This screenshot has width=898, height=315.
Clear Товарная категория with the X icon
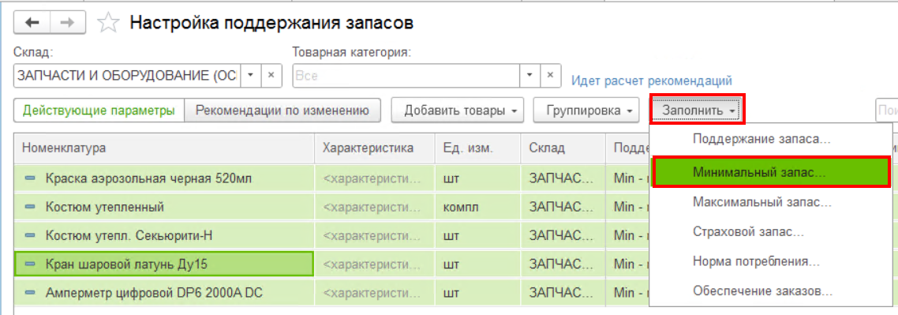tap(550, 76)
